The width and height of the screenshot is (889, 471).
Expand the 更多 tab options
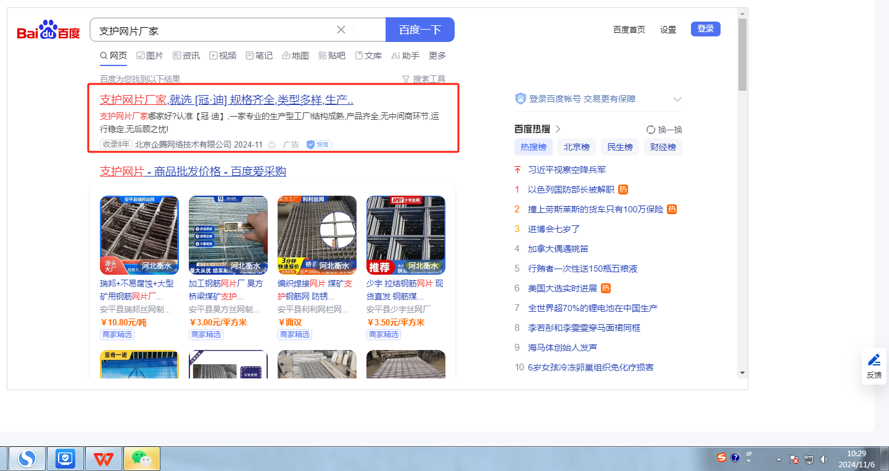tap(437, 56)
